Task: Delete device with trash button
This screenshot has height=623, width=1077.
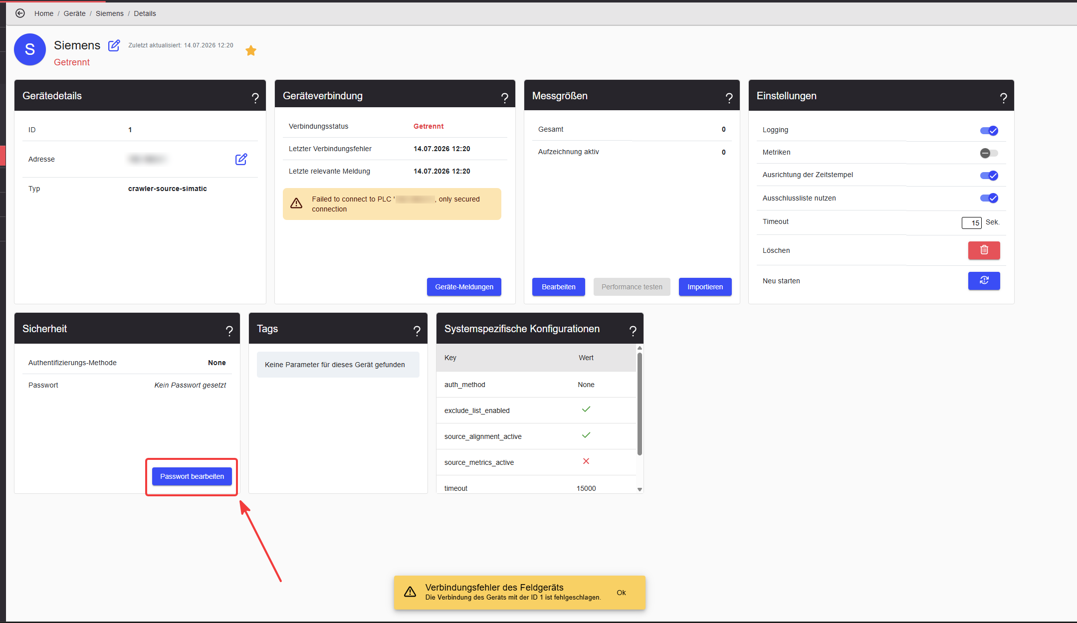Action: 984,250
